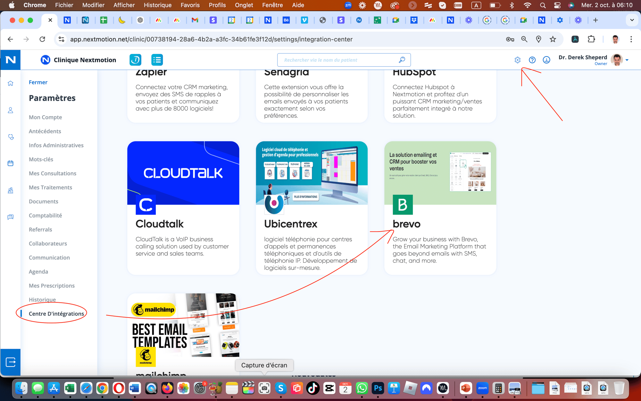Switch to the Gmail browser tab
The width and height of the screenshot is (641, 401).
[195, 20]
